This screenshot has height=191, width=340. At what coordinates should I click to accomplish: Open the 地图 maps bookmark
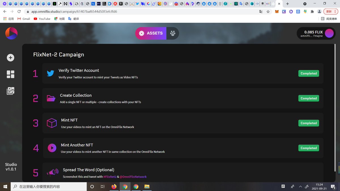tap(59, 19)
